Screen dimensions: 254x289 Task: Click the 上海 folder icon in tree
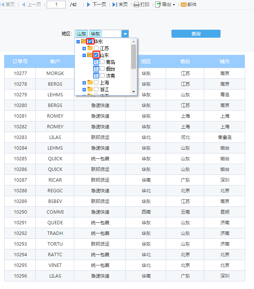tap(90, 82)
